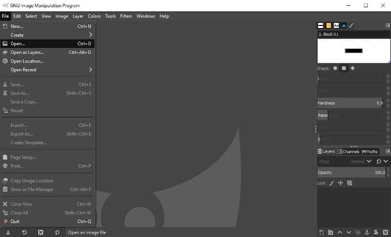The width and height of the screenshot is (391, 237).
Task: Open the Patterns dockable tab
Action: pyautogui.click(x=328, y=25)
